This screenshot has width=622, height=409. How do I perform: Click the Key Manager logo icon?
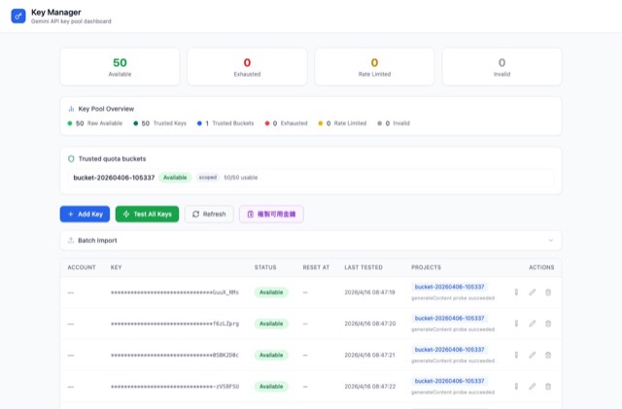18,17
